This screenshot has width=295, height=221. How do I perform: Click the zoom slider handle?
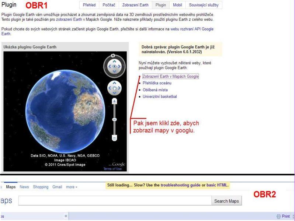point(114,119)
